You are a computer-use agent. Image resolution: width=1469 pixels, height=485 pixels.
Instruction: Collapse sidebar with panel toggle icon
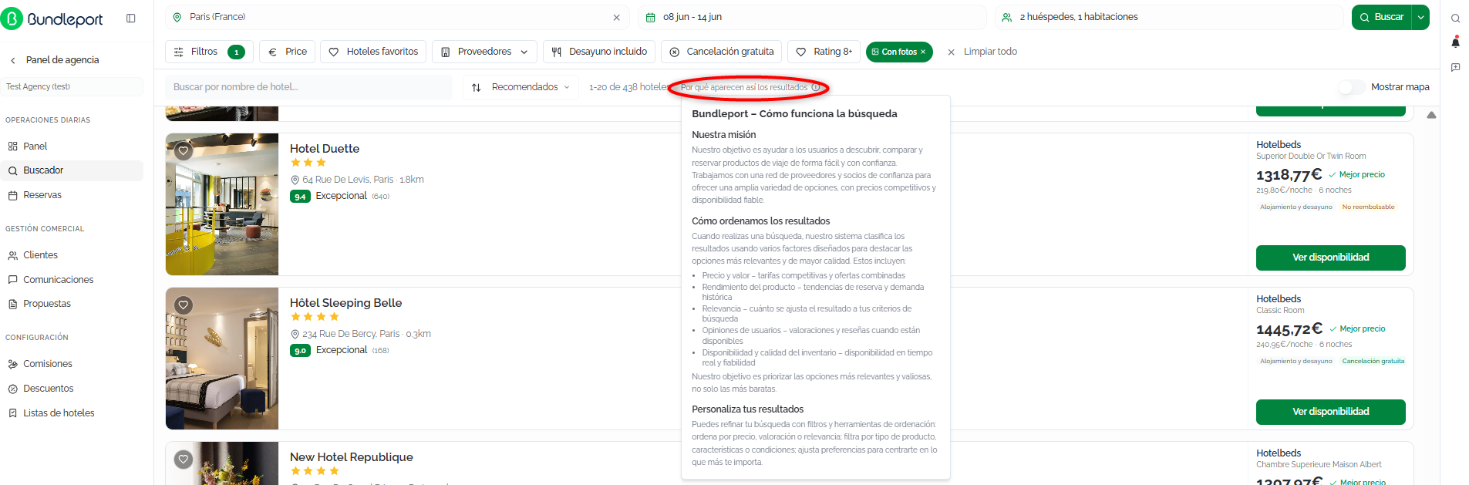click(131, 19)
